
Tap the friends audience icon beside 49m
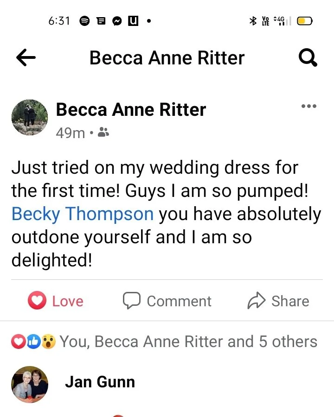(103, 132)
